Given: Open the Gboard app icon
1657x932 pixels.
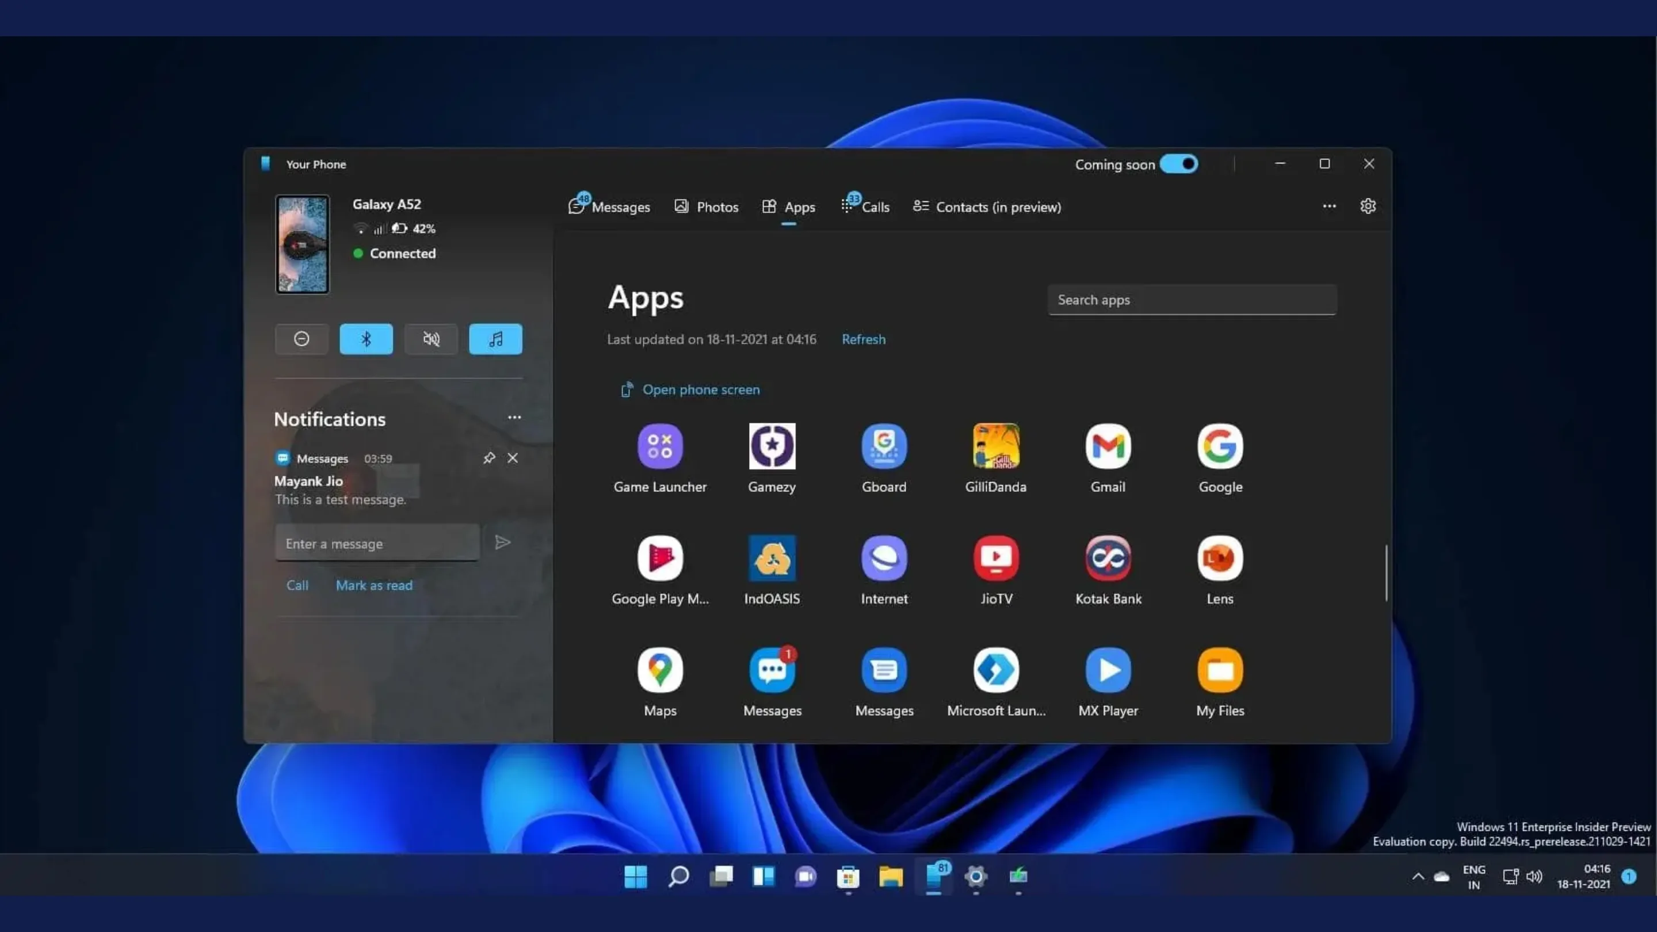Looking at the screenshot, I should [884, 458].
